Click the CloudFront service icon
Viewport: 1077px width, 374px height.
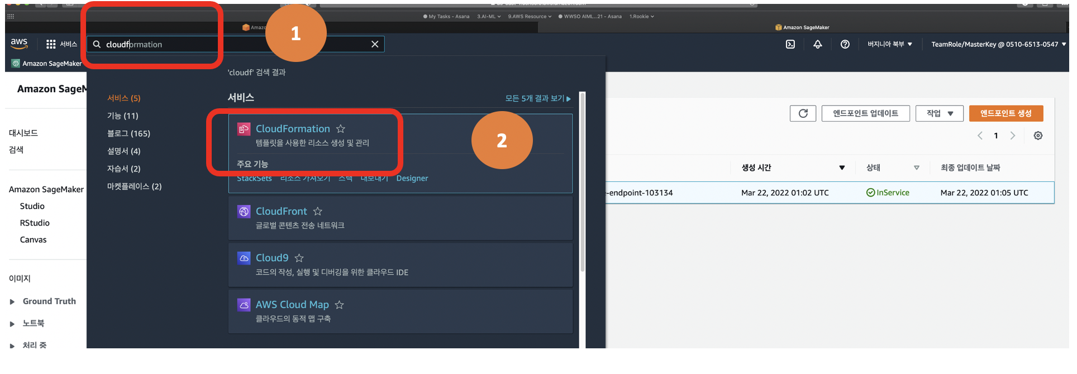(244, 212)
